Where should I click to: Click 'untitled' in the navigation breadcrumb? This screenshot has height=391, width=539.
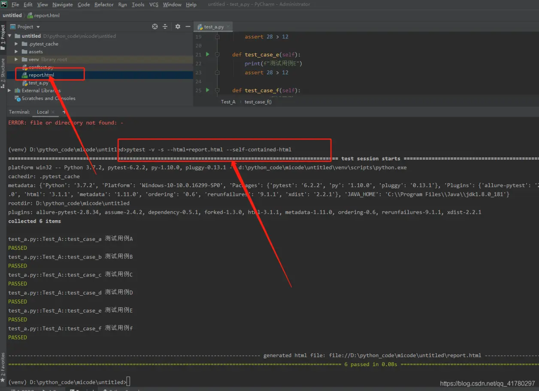(12, 15)
